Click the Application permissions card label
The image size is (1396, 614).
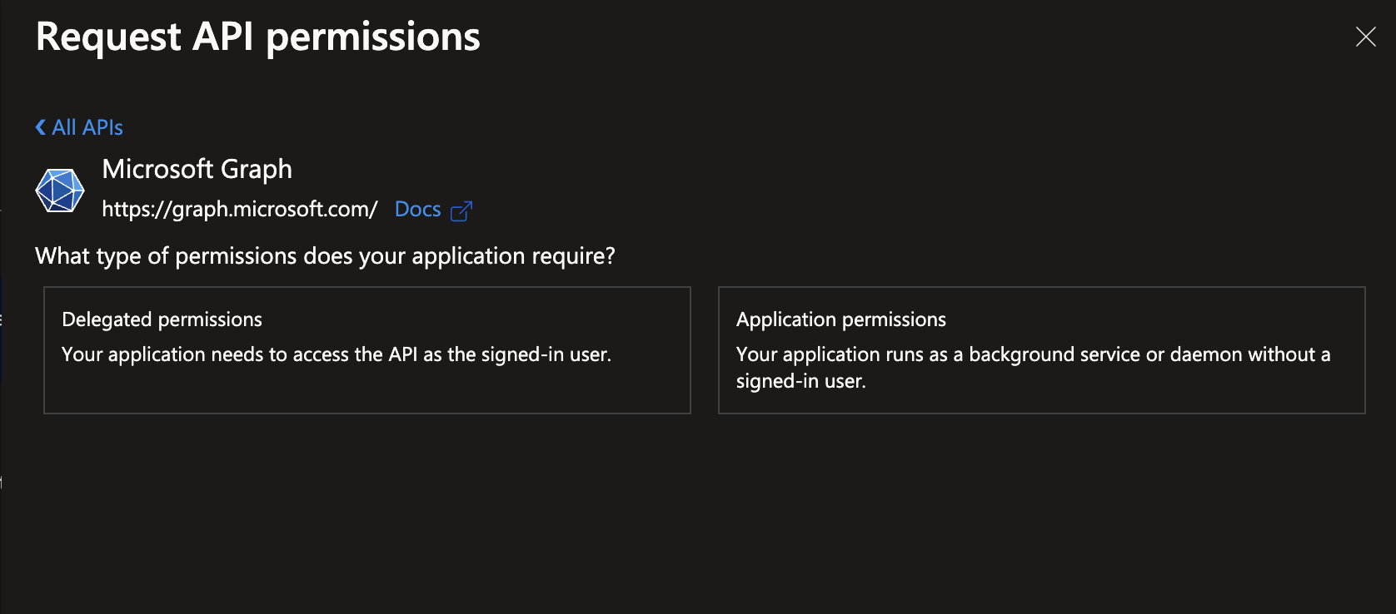(840, 319)
